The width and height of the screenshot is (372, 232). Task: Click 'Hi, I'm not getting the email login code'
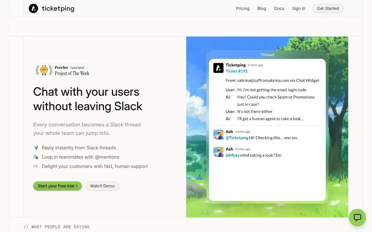click(272, 90)
